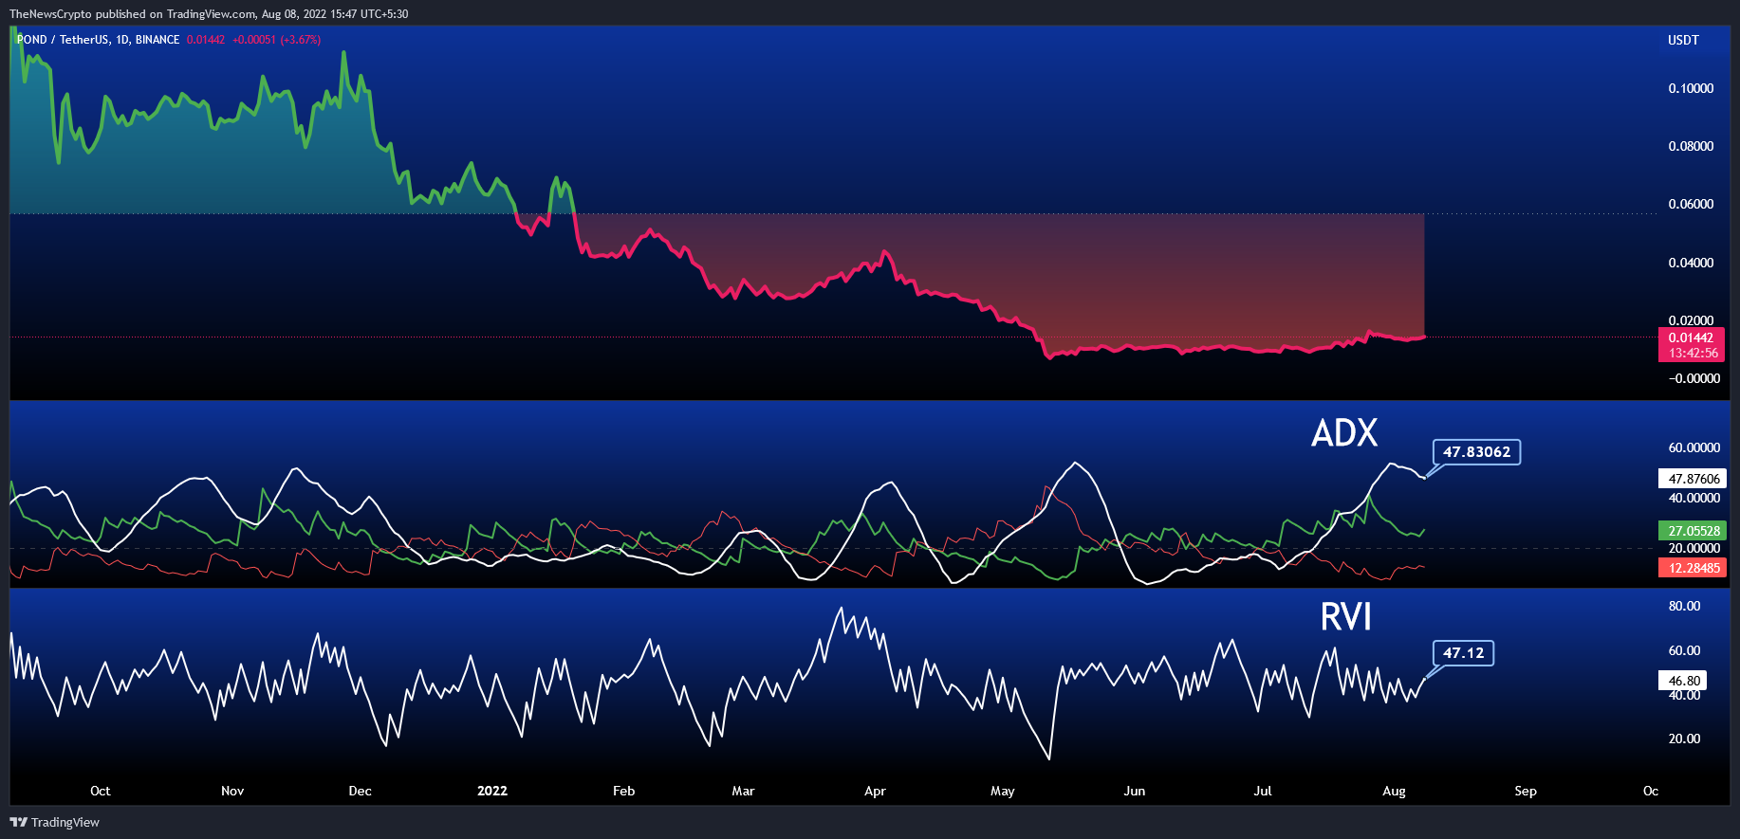
Task: Click the RVI indicator heading
Action: (x=1345, y=617)
